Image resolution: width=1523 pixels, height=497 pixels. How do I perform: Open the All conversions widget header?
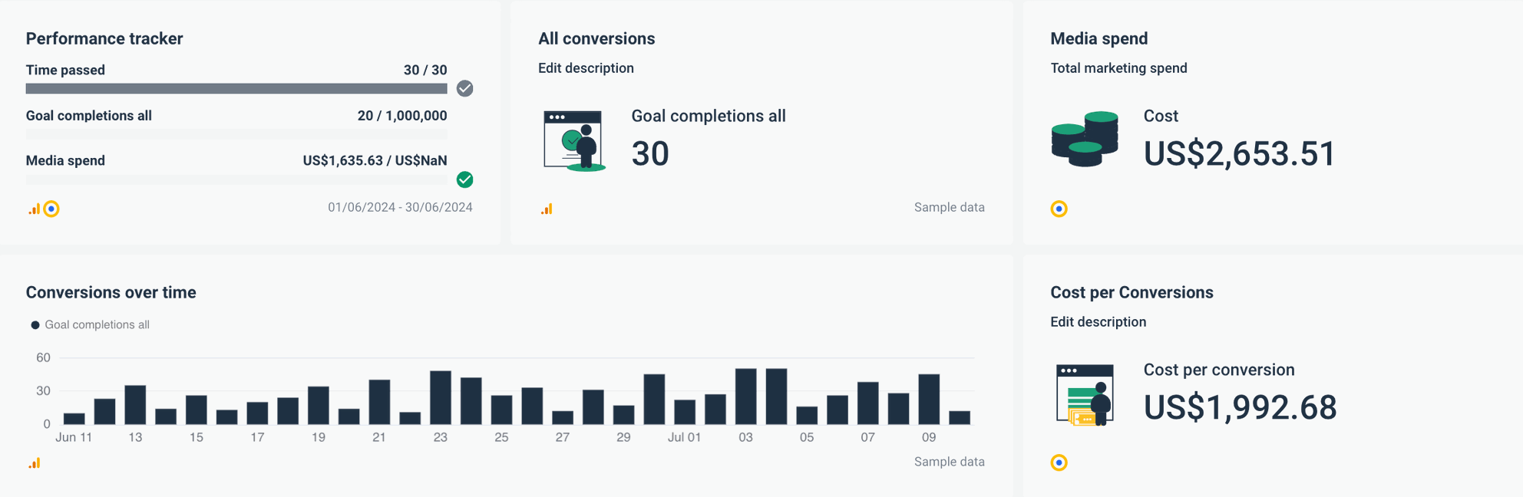click(x=596, y=38)
